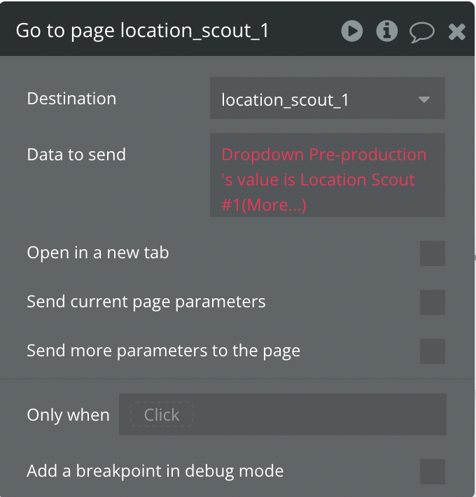Check Send more parameters to the page
476x497 pixels.
click(432, 351)
